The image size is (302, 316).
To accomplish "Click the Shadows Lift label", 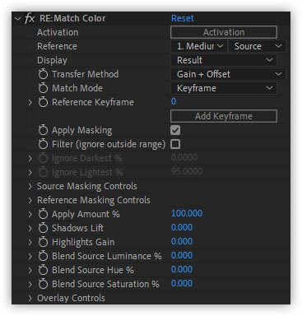I will (77, 228).
